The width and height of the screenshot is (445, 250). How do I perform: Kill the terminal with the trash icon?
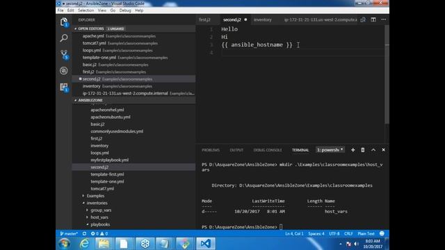tap(363, 150)
